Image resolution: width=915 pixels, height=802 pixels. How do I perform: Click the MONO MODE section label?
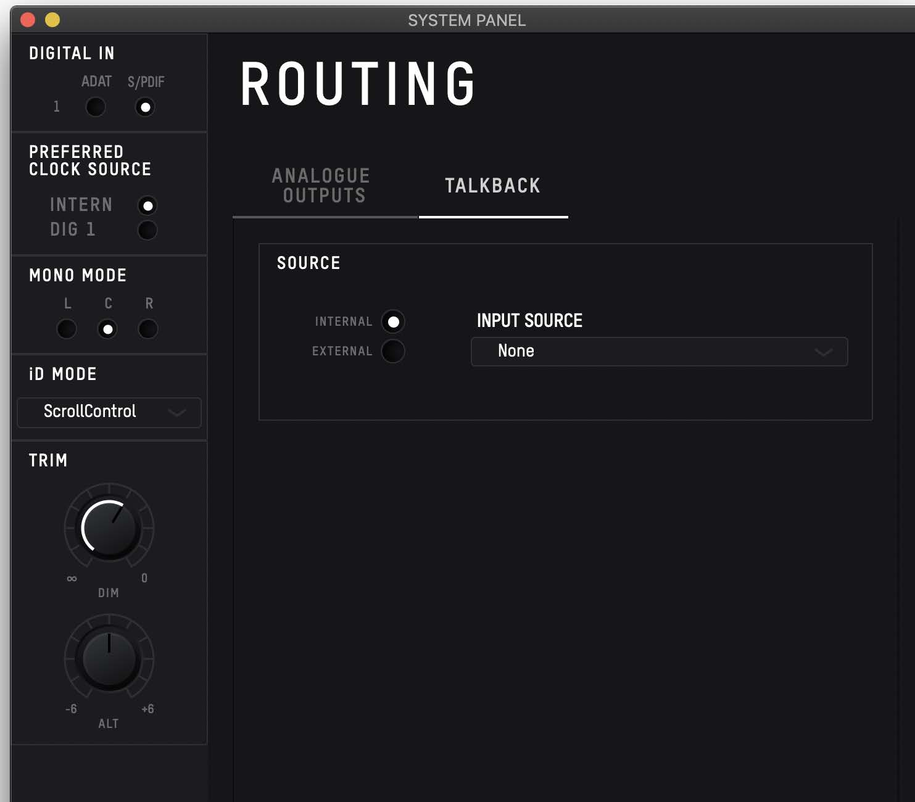point(78,275)
